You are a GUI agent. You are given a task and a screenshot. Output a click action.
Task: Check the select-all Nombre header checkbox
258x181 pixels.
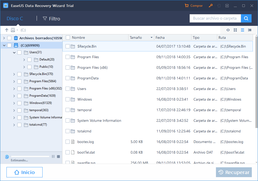point(68,37)
